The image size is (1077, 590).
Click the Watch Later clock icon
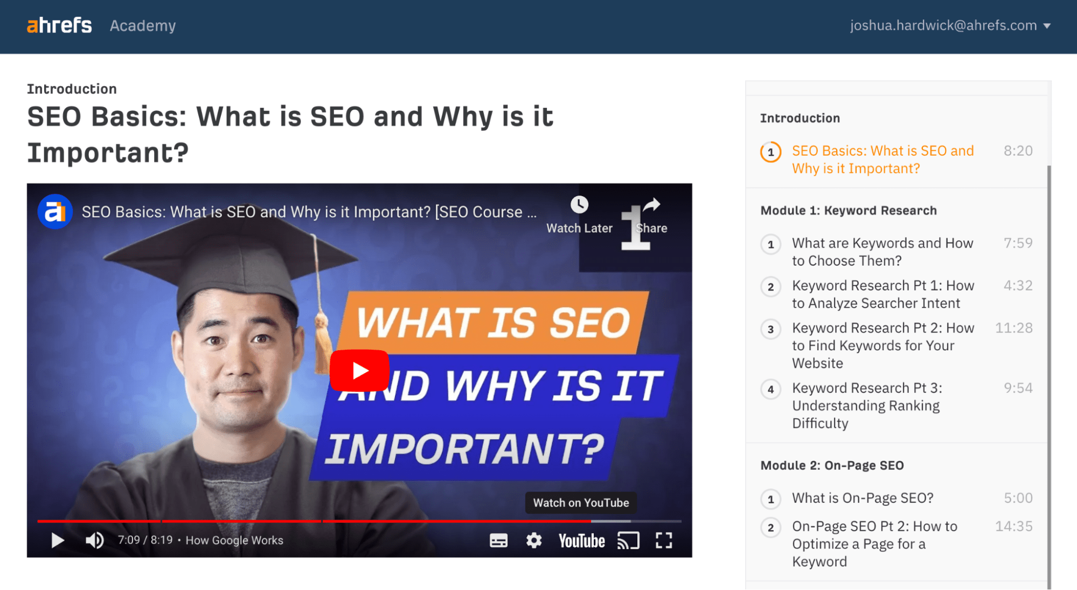point(580,205)
